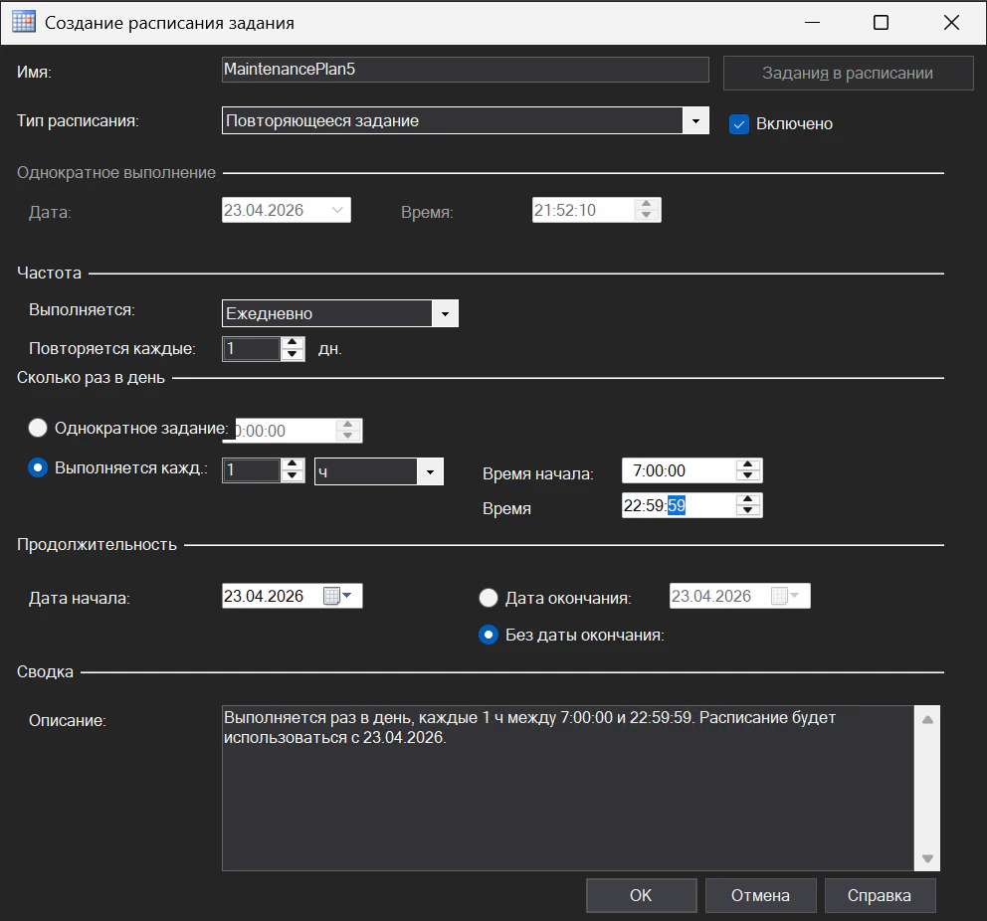Screen dimensions: 987x921
Task: Select the 'Однократное задание' radio button
Action: coord(39,428)
